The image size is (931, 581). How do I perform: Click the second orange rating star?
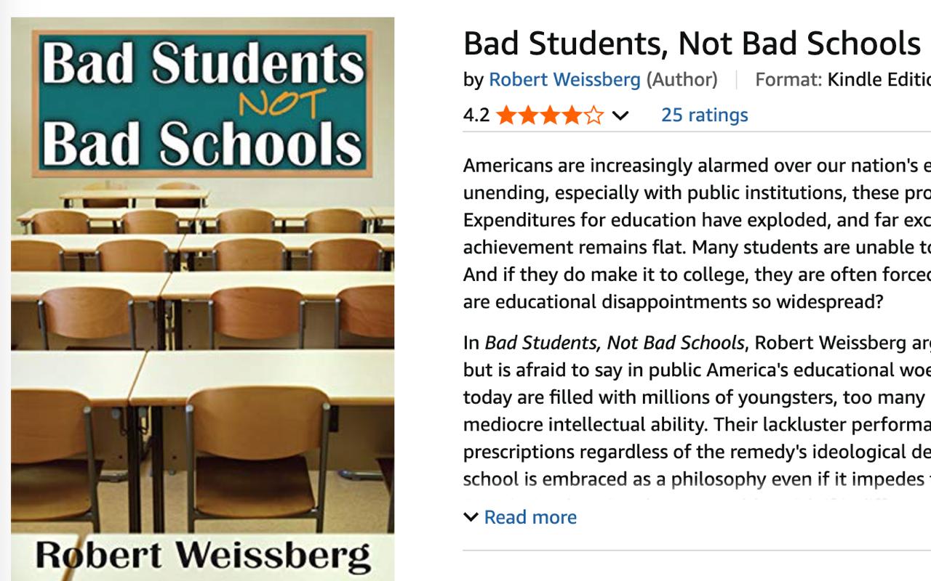click(527, 115)
